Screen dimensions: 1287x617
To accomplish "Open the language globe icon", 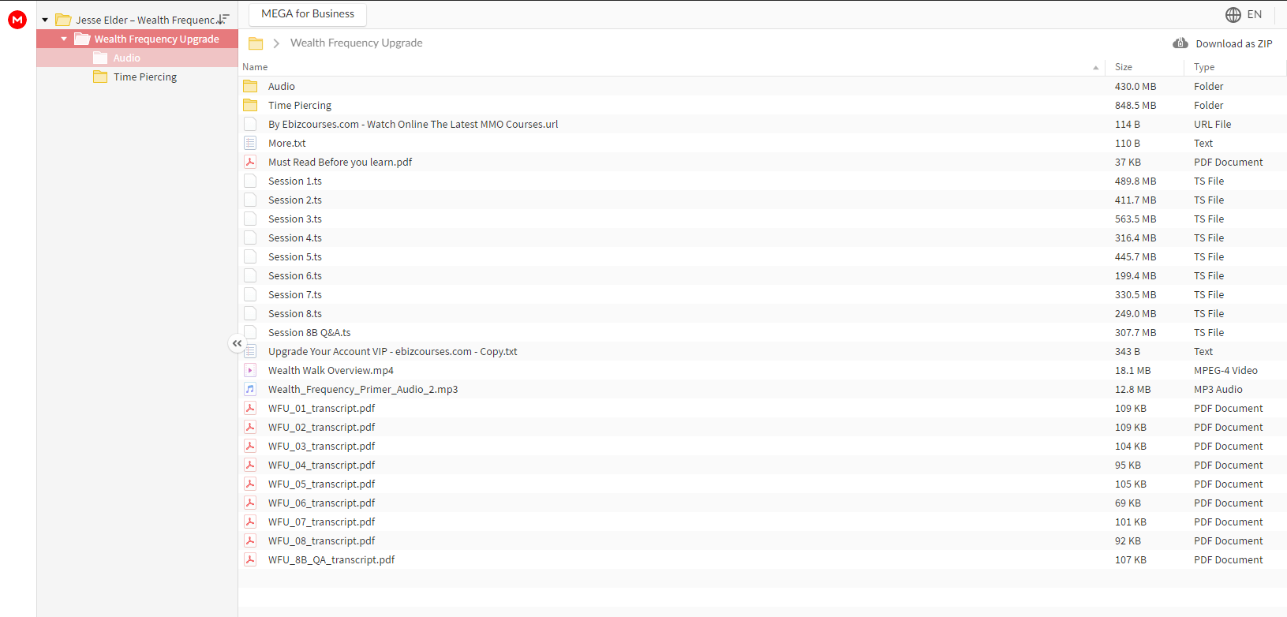I will [x=1233, y=14].
